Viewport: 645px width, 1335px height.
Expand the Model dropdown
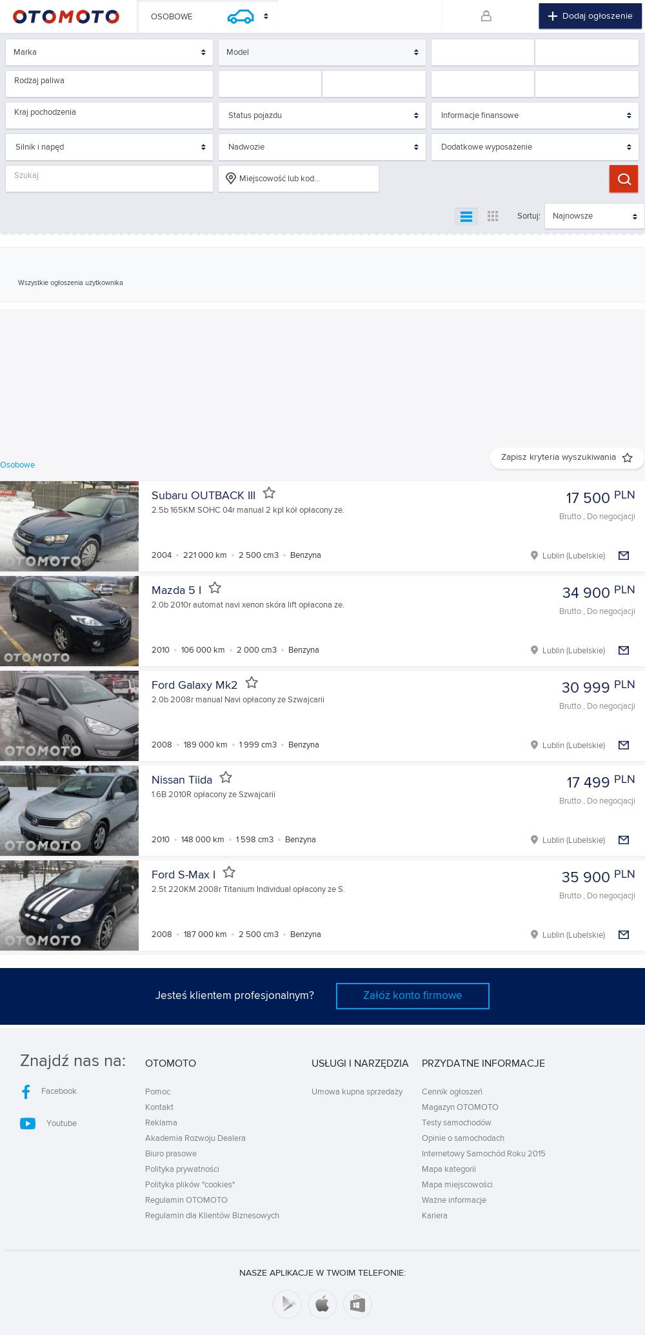322,52
